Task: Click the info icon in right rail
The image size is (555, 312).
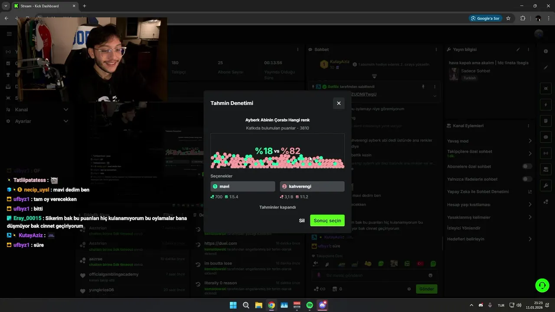Action: coord(545,52)
